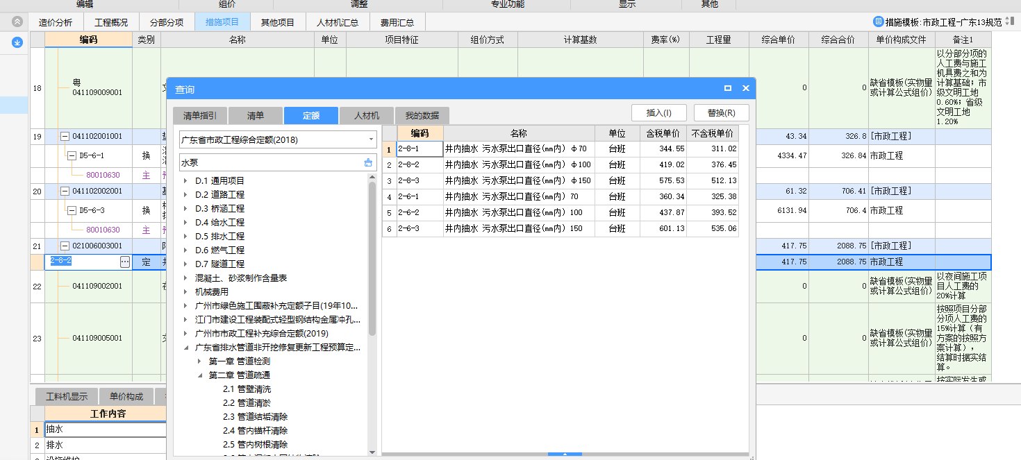Open the 费用汇总 tab

(x=397, y=22)
